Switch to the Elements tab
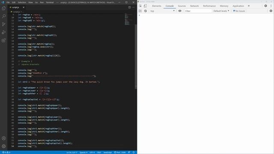274x154 pixels. [x=156, y=6]
